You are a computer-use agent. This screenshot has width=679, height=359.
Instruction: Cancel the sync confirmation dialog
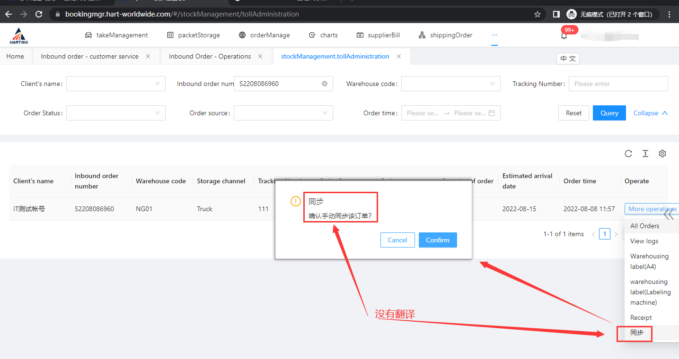(x=397, y=240)
